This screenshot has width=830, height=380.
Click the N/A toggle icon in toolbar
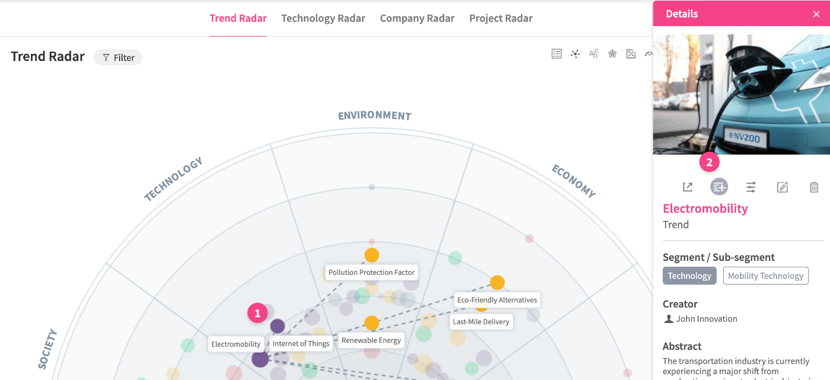click(x=631, y=54)
